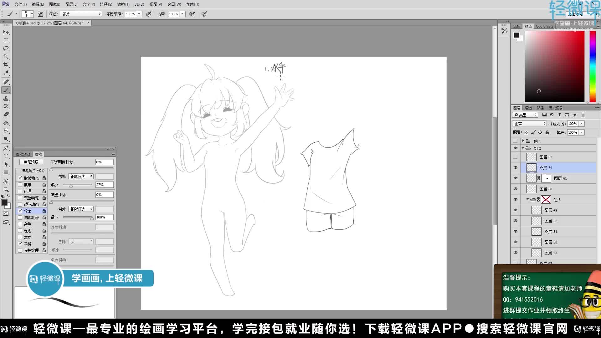The image size is (601, 338).
Task: Hide the 图层 60 layer
Action: tap(516, 189)
